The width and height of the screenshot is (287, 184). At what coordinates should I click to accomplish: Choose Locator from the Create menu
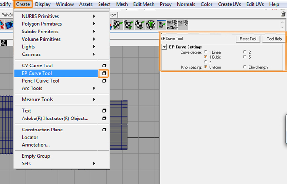coord(61,137)
